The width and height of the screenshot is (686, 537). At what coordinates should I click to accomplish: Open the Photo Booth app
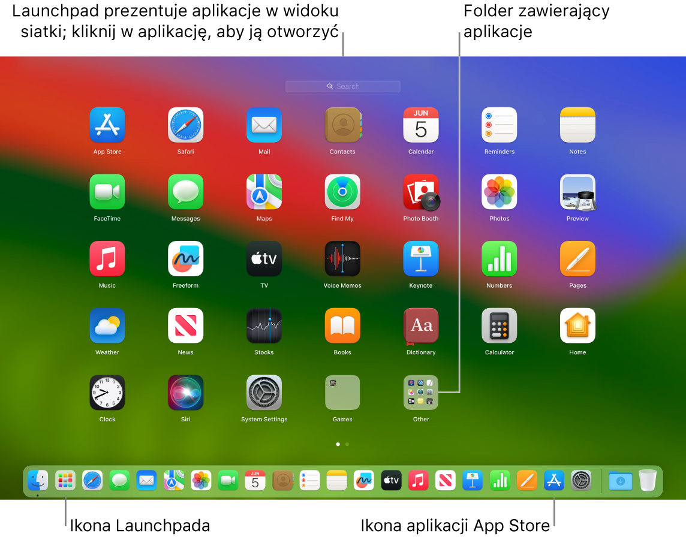pos(421,192)
